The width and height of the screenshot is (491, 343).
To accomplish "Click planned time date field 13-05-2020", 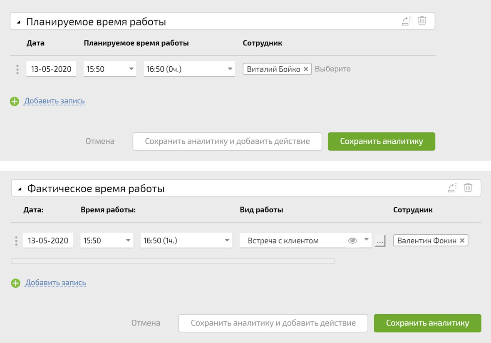I will click(x=51, y=69).
